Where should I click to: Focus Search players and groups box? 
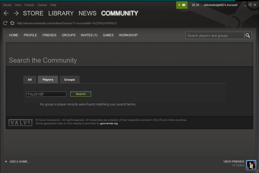215,35
